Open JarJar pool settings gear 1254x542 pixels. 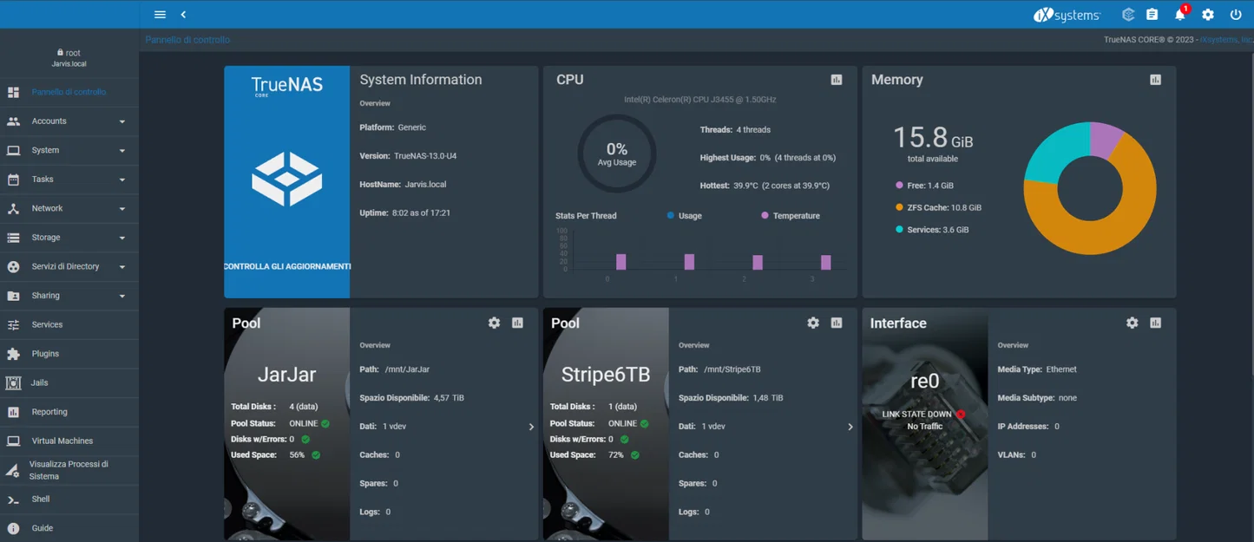tap(494, 323)
